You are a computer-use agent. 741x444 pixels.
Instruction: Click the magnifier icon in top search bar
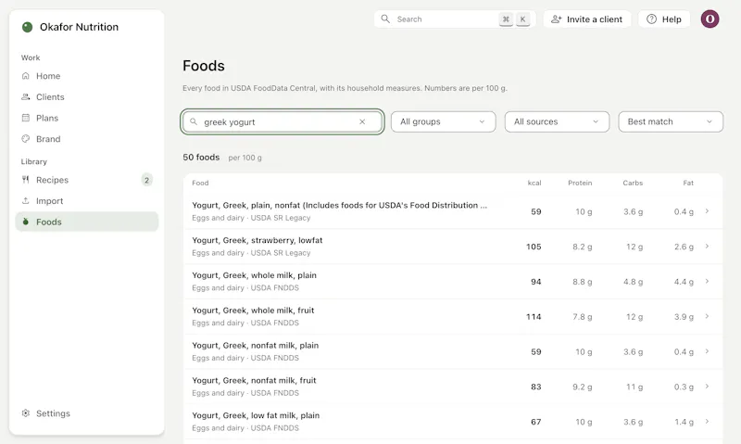tap(385, 19)
